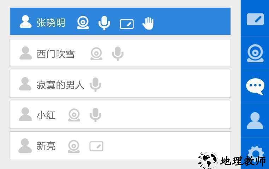The width and height of the screenshot is (269, 169).
Task: Select the 寂寞的男人 participant name
Action: 60,85
